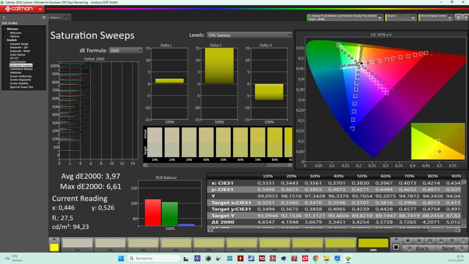This screenshot has height=264, width=469.
Task: Select Luminance Sweeps page
Action: click(x=21, y=69)
